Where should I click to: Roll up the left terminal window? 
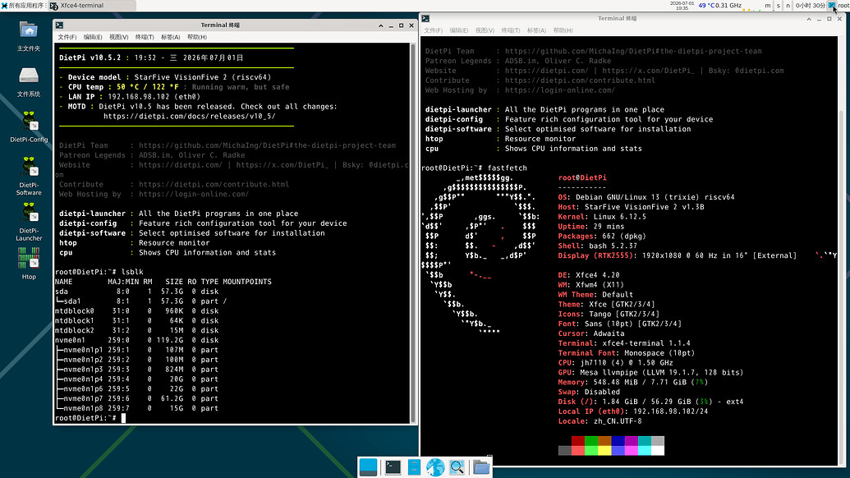(380, 25)
